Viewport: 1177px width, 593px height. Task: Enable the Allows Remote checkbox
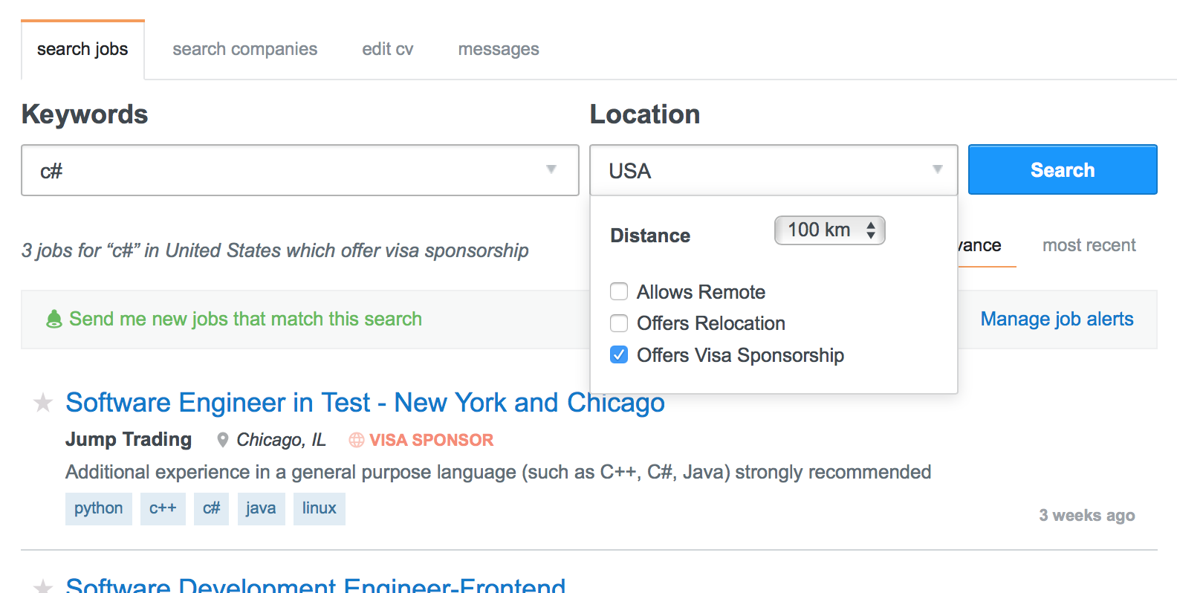619,291
